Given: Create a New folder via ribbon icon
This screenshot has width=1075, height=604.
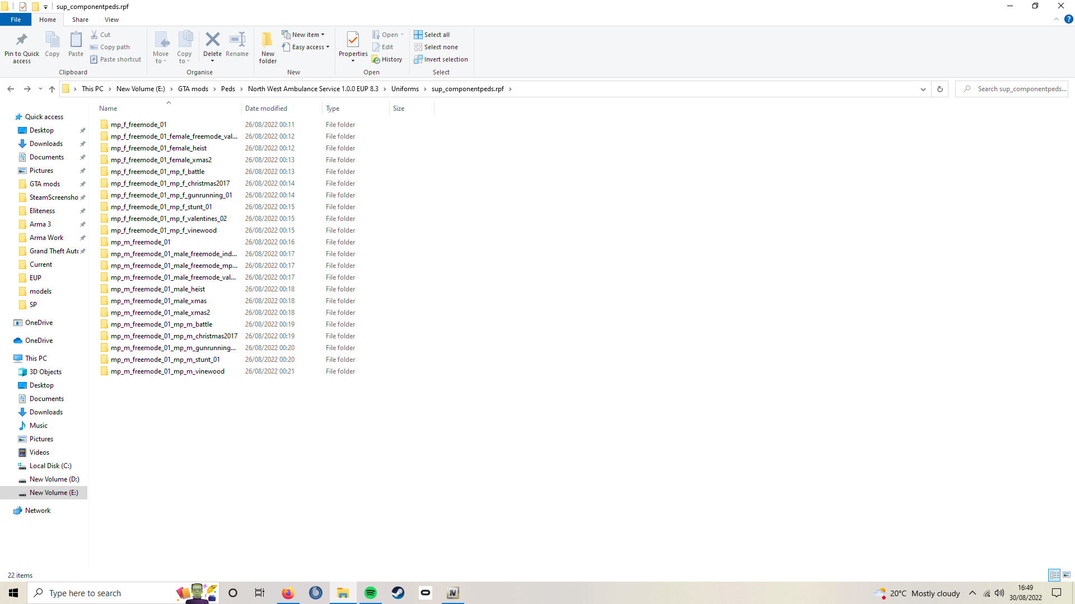Looking at the screenshot, I should [268, 40].
